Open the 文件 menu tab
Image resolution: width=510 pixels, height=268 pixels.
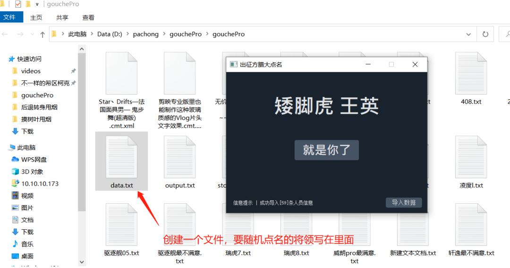10,17
